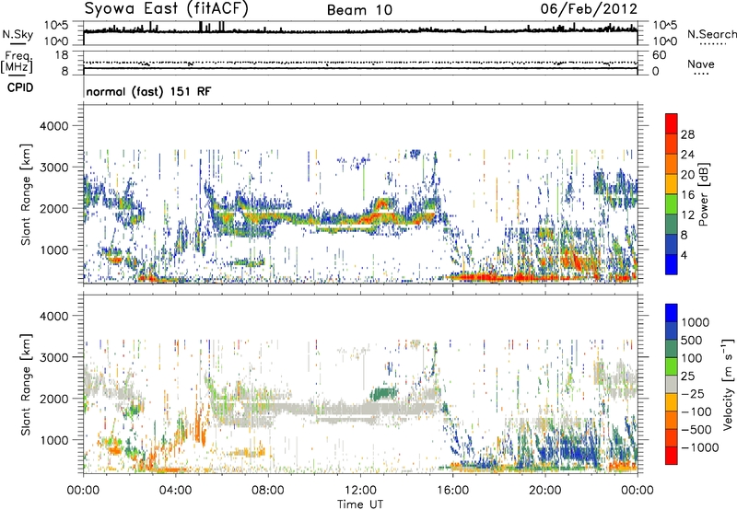Click the 'Freq. [MHz]' axis label
Screen dimensions: 737x510
click(x=17, y=63)
